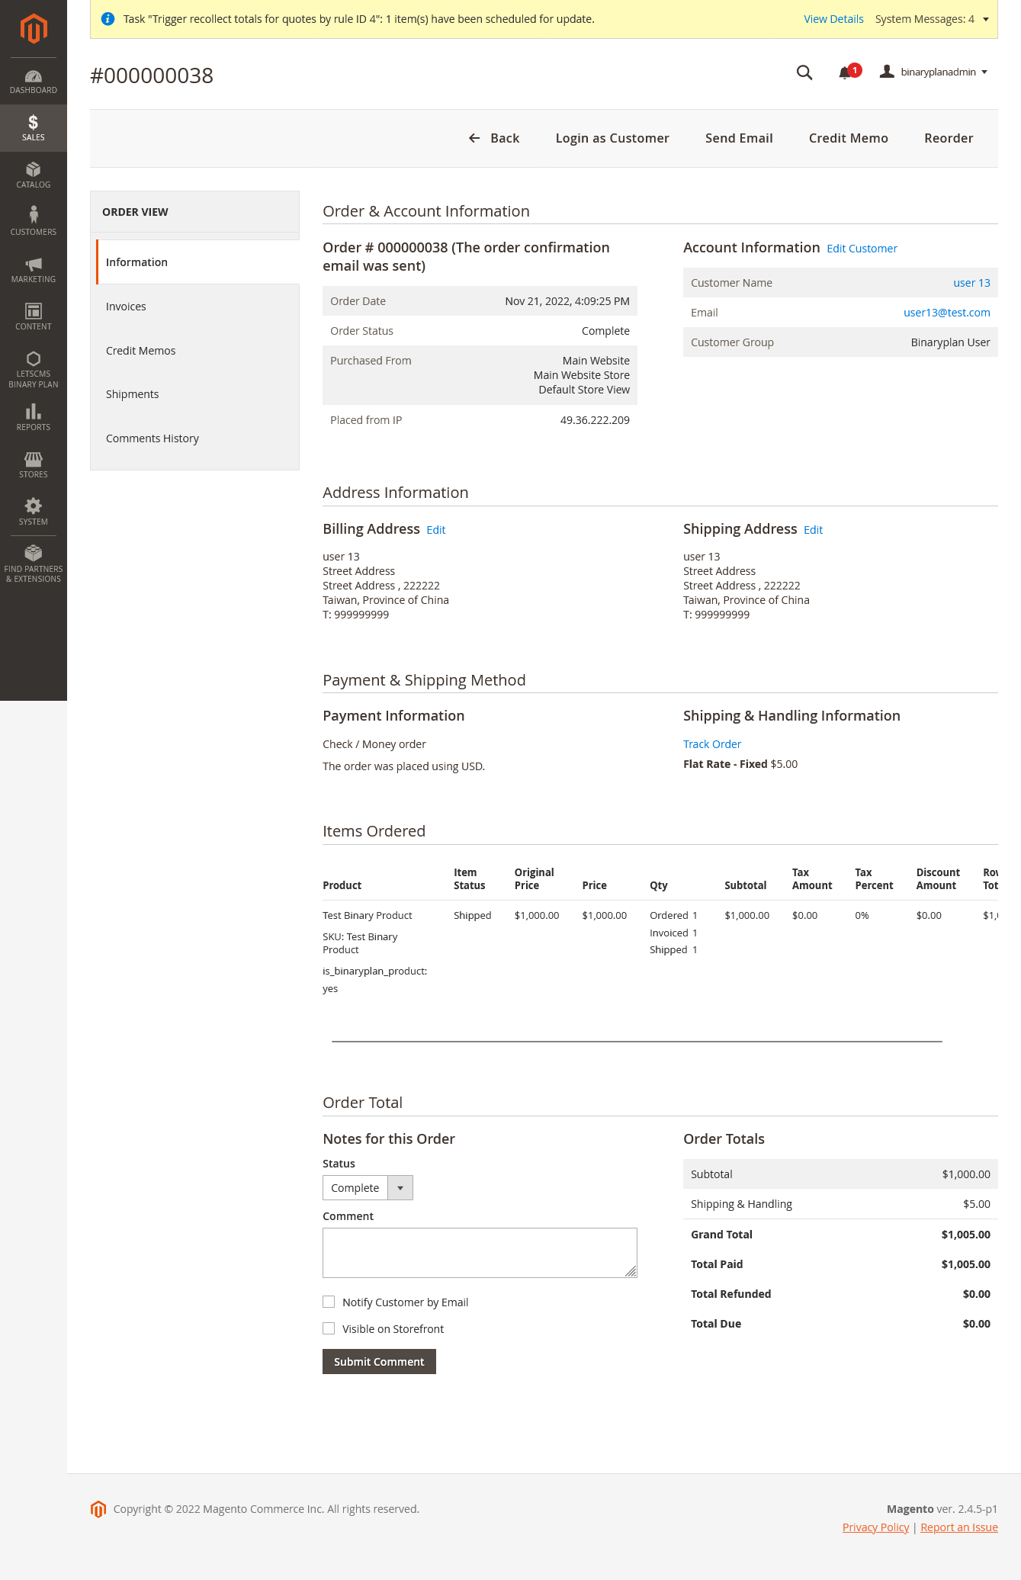Click the Track Order link
This screenshot has width=1021, height=1580.
pos(711,744)
